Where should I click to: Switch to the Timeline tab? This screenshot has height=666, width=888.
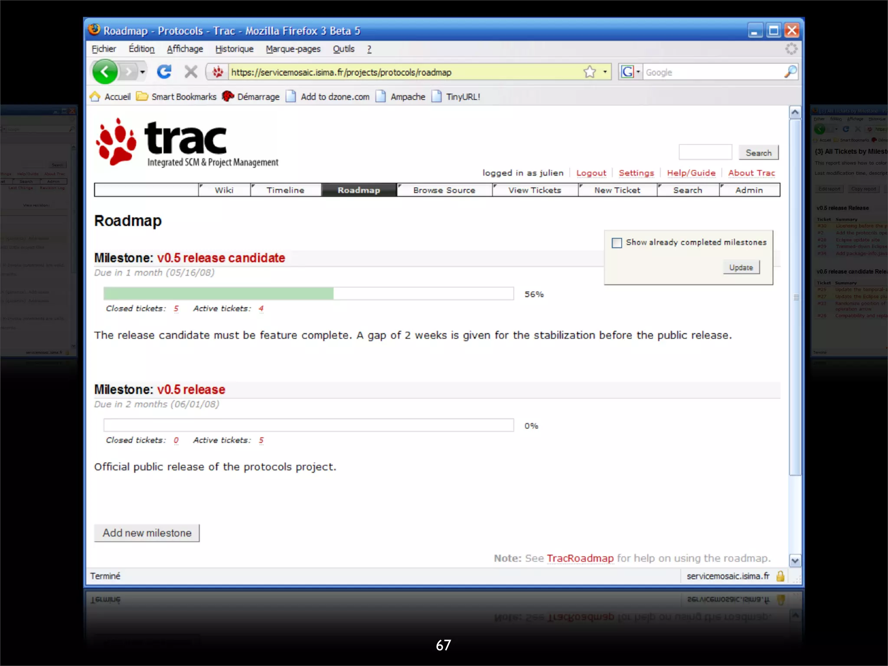[285, 190]
